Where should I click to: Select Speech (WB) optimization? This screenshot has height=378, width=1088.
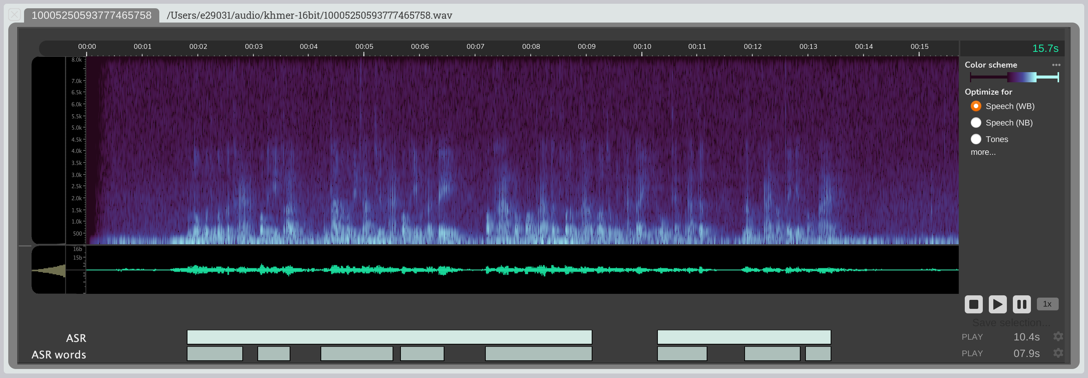(x=976, y=106)
